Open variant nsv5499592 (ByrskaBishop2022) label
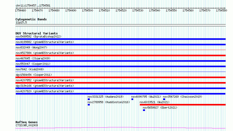Screen dimensions: 233x131 click(x=38, y=36)
